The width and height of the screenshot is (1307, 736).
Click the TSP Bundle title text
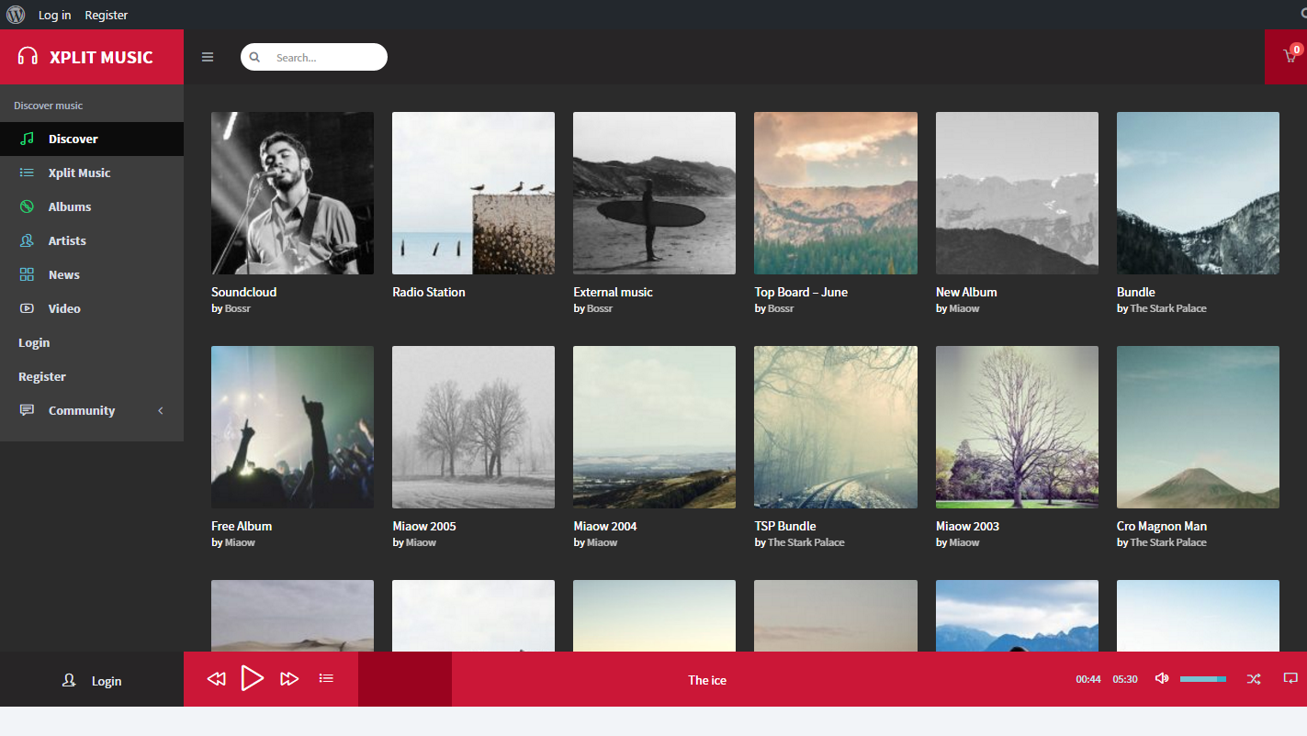[x=785, y=526]
